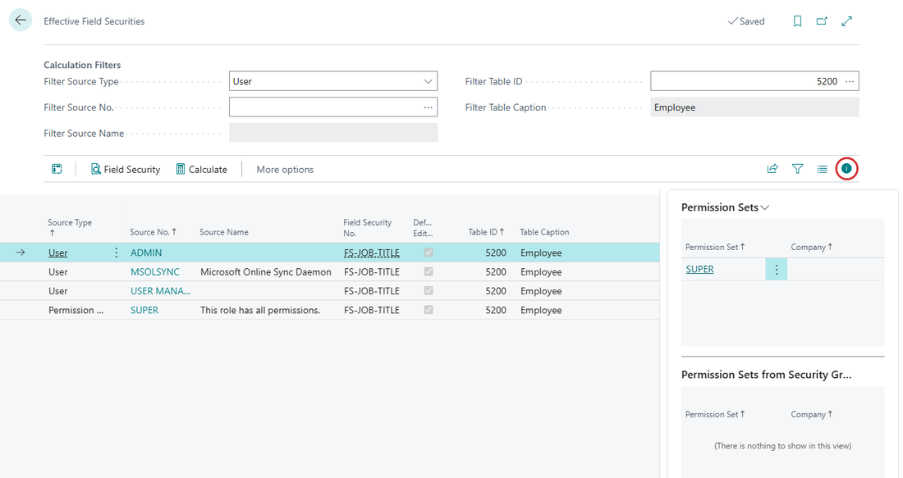Click Field Security No. column header

pyautogui.click(x=368, y=227)
